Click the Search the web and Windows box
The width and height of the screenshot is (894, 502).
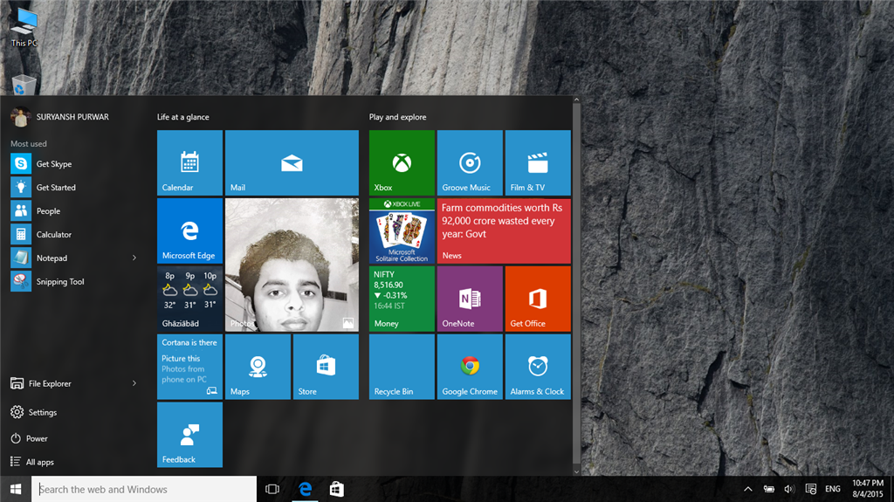(144, 489)
